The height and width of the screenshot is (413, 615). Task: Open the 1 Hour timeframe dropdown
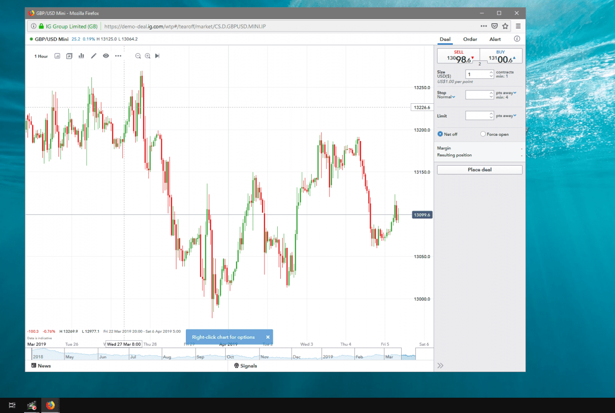41,56
